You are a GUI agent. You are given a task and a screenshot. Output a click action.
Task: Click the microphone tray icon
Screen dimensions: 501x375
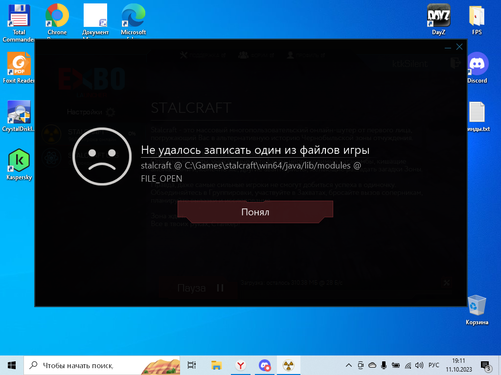tap(384, 365)
